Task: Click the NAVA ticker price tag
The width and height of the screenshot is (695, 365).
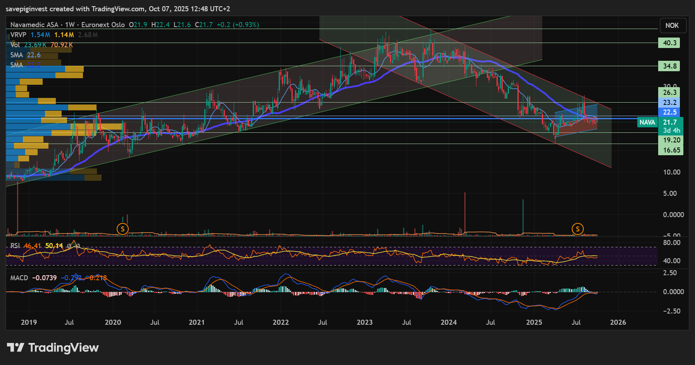Action: (x=647, y=122)
